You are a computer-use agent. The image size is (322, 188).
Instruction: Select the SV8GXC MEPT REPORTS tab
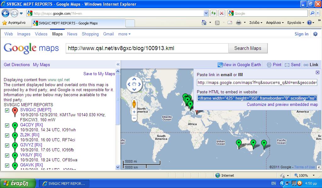[79, 23]
